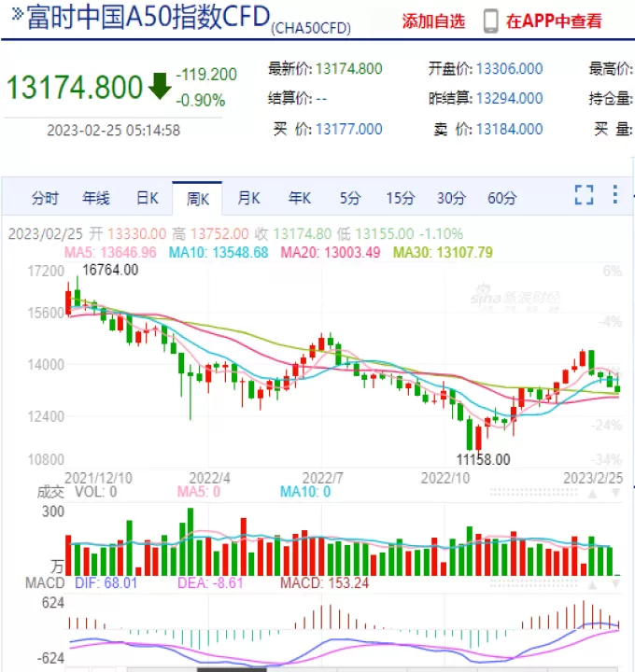Screen dimensions: 635x672
Task: Open the 年K chart tab
Action: [299, 198]
